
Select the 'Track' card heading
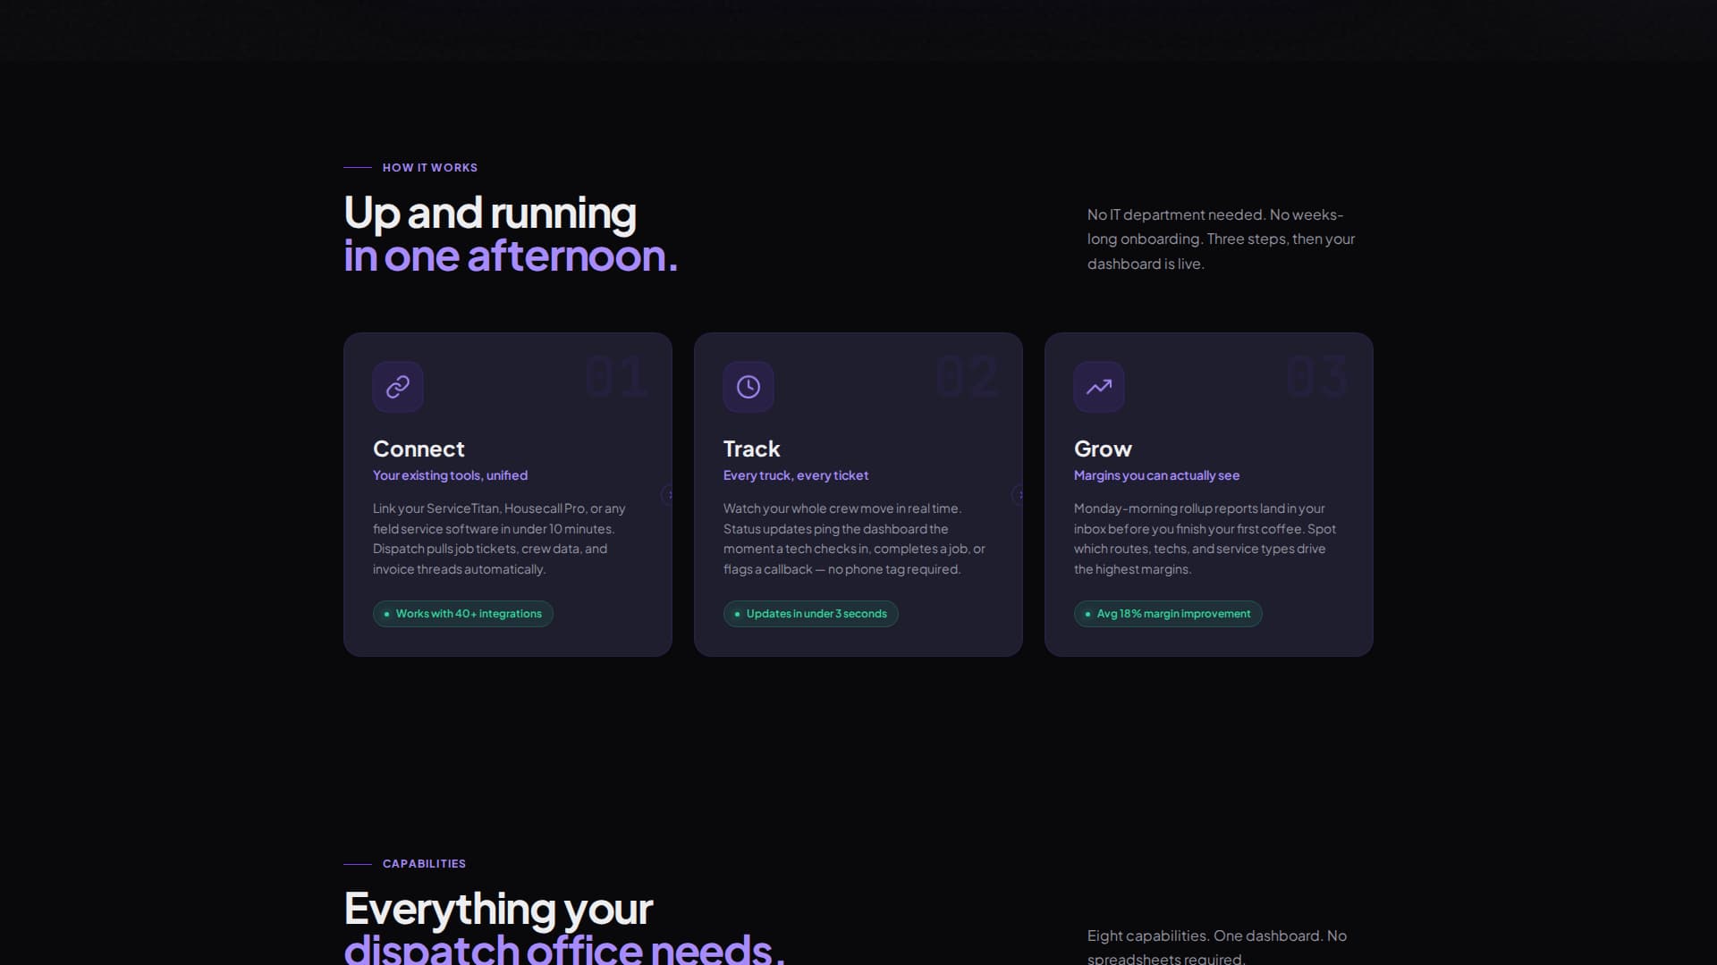pos(751,449)
